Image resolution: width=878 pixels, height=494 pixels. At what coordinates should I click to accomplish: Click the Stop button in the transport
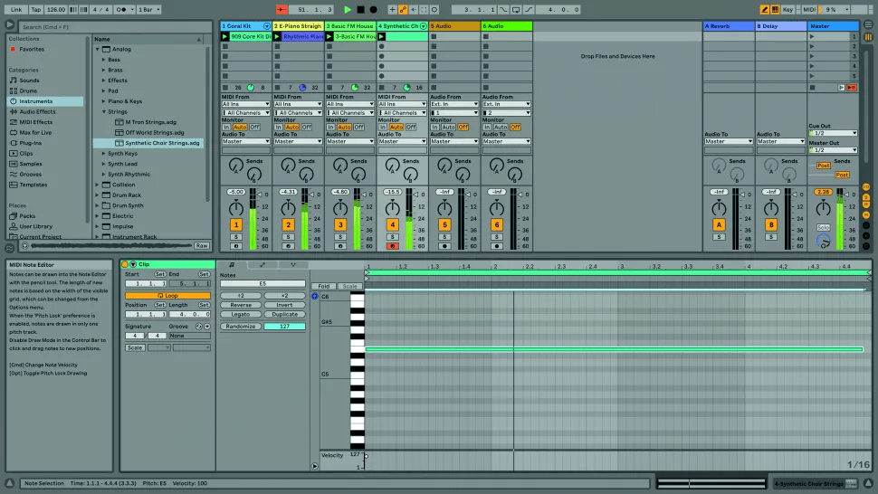359,9
